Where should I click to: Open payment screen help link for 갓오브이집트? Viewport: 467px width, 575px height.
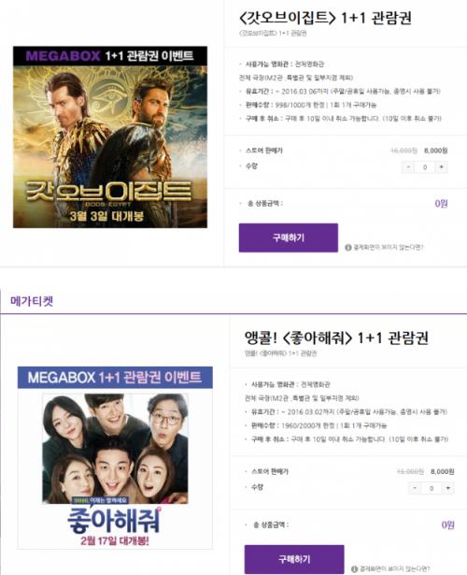point(389,248)
